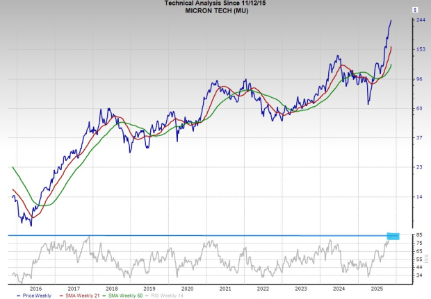
Task: Click the 96 price axis label
Action: (x=419, y=79)
